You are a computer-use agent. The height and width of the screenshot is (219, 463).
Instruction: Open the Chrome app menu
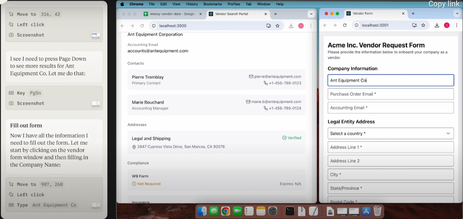tap(136, 4)
